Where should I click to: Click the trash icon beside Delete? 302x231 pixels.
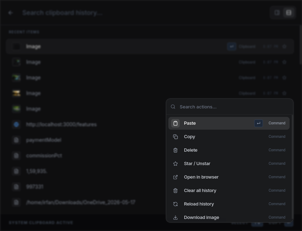(175, 150)
